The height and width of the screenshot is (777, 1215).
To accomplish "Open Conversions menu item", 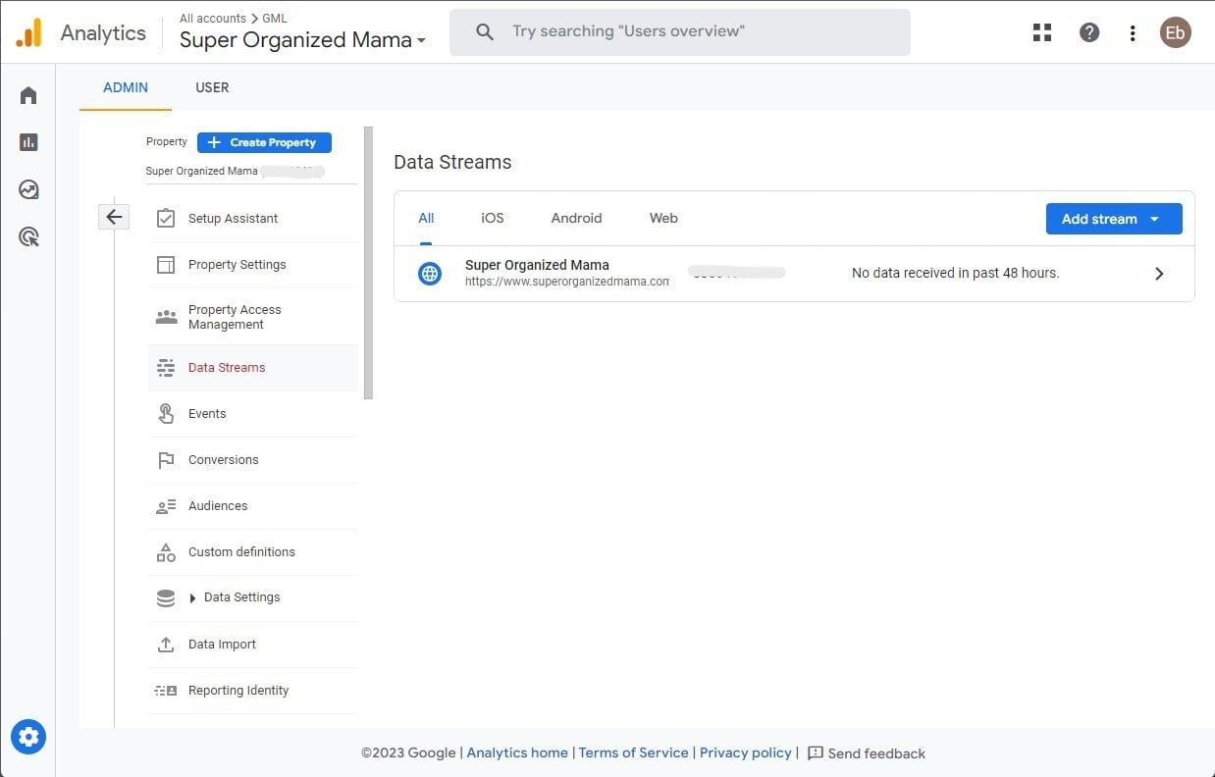I will tap(253, 460).
